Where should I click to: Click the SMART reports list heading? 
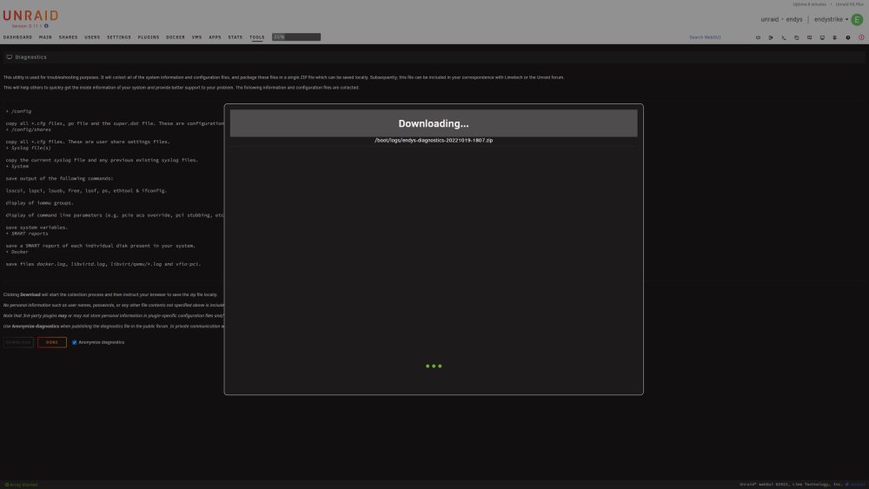[x=30, y=234]
